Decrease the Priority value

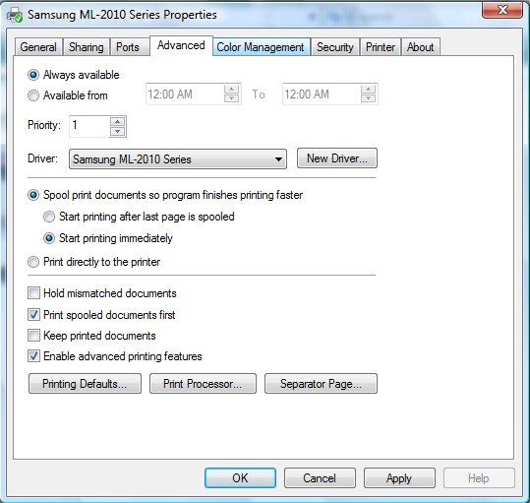[x=117, y=131]
